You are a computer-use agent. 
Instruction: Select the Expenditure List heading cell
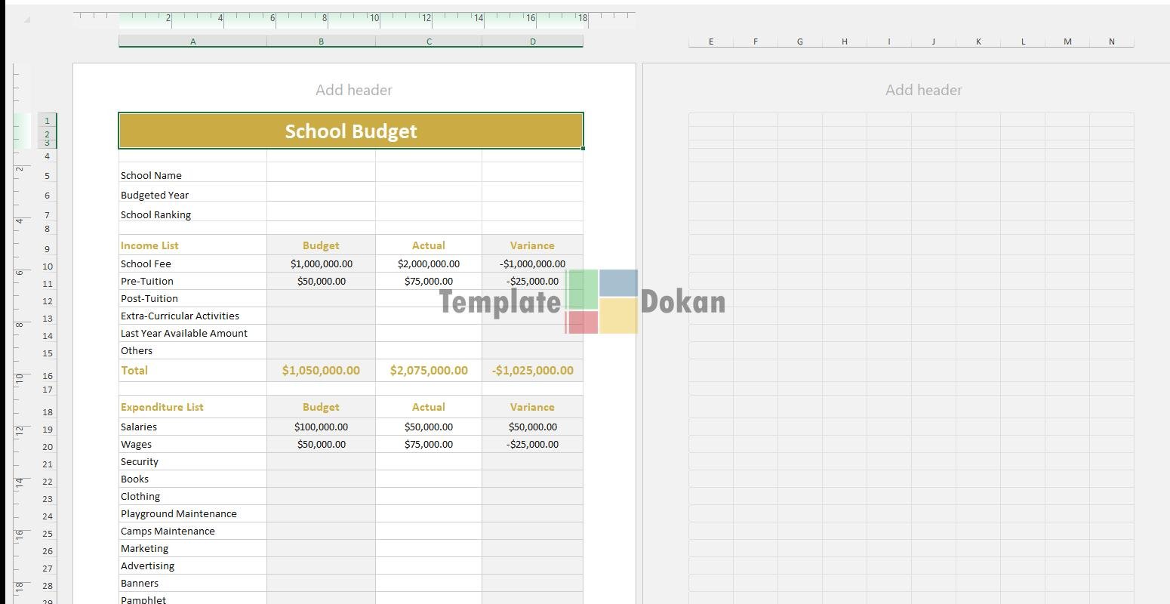point(192,407)
